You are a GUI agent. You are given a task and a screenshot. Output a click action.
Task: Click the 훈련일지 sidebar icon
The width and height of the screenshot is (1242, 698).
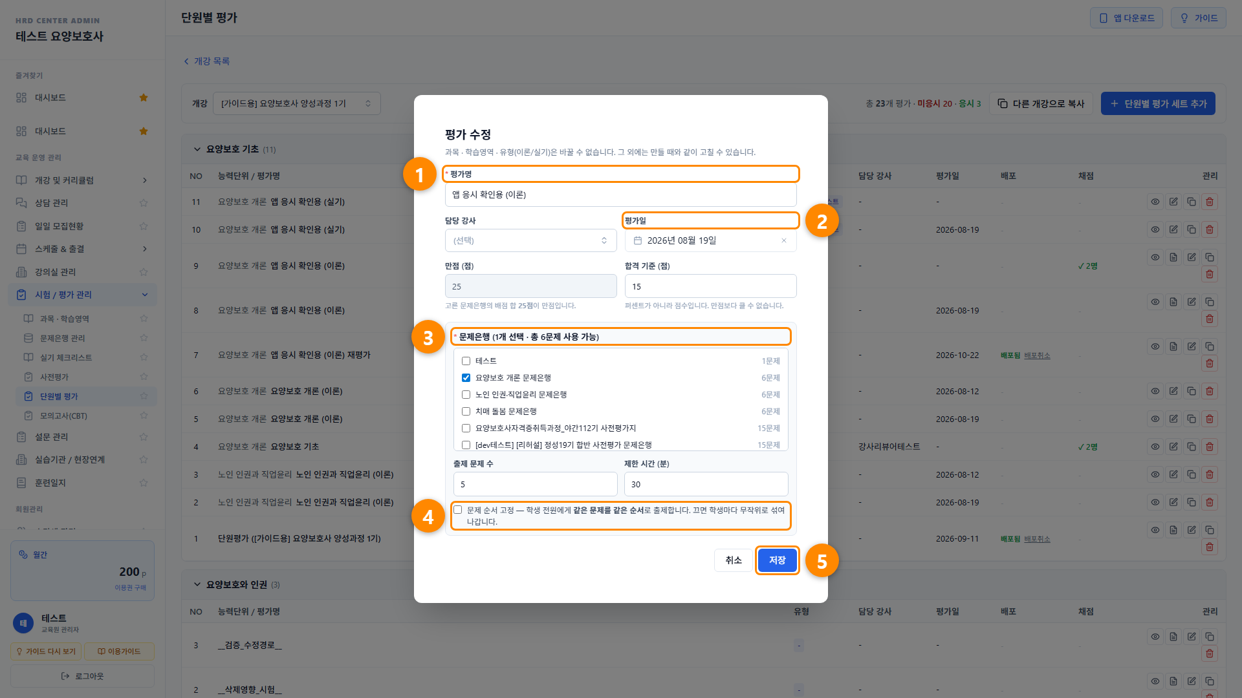pyautogui.click(x=21, y=483)
